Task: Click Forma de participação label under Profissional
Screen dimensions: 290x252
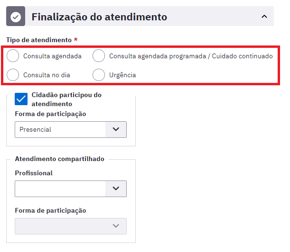Action: [50, 210]
